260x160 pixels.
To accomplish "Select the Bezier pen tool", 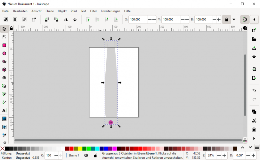I will [4, 86].
